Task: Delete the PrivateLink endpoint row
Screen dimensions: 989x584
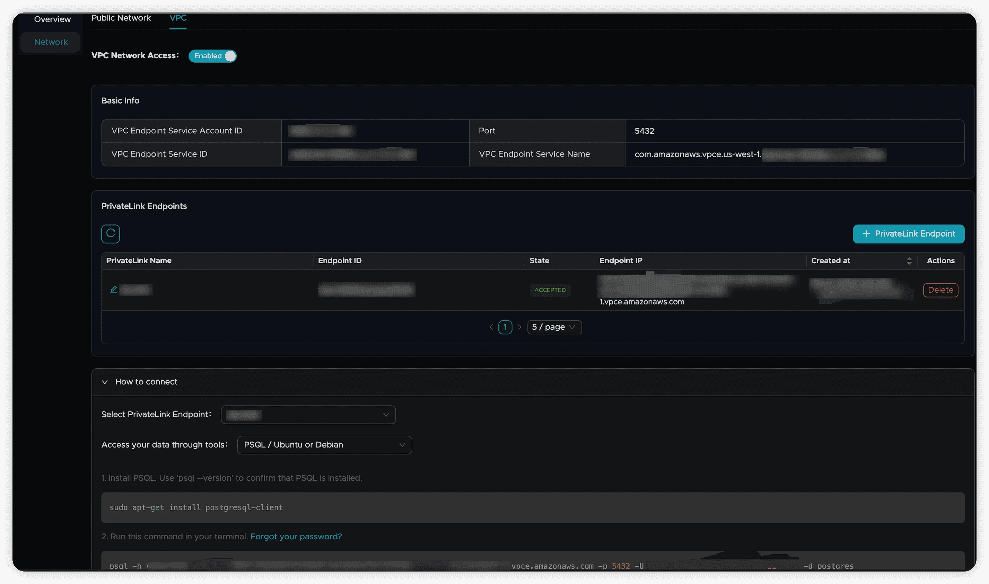Action: coord(940,290)
